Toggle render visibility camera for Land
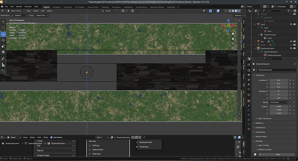This screenshot has height=161, width=298. point(295,24)
